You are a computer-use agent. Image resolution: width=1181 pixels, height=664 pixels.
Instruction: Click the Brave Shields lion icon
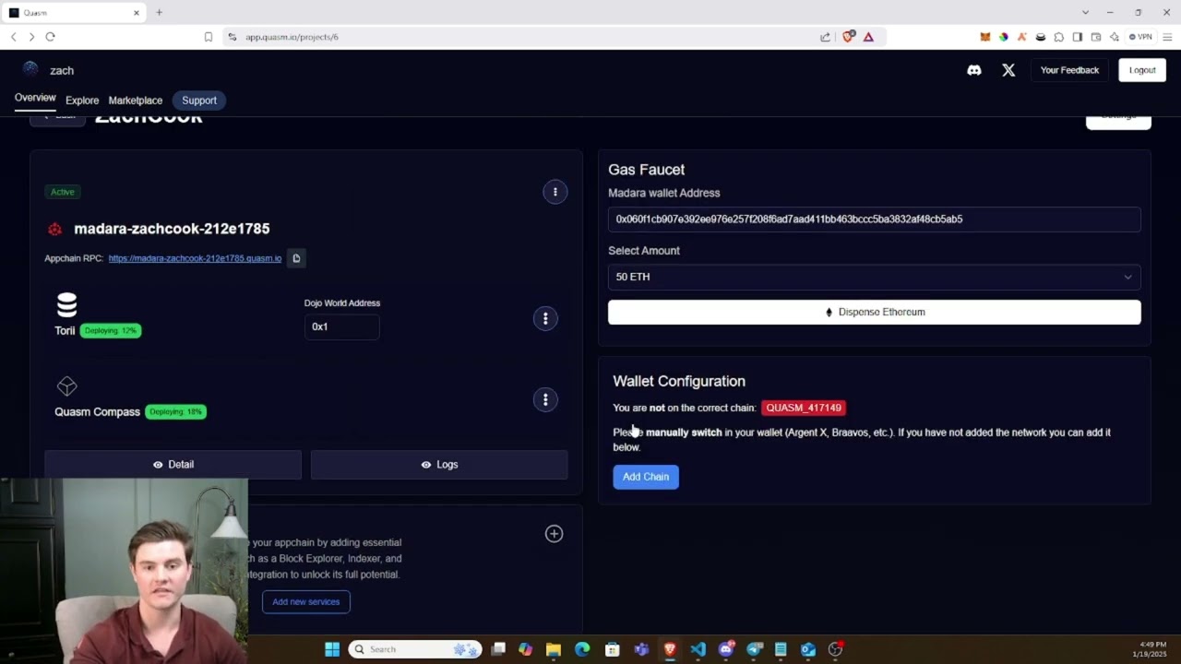(848, 37)
